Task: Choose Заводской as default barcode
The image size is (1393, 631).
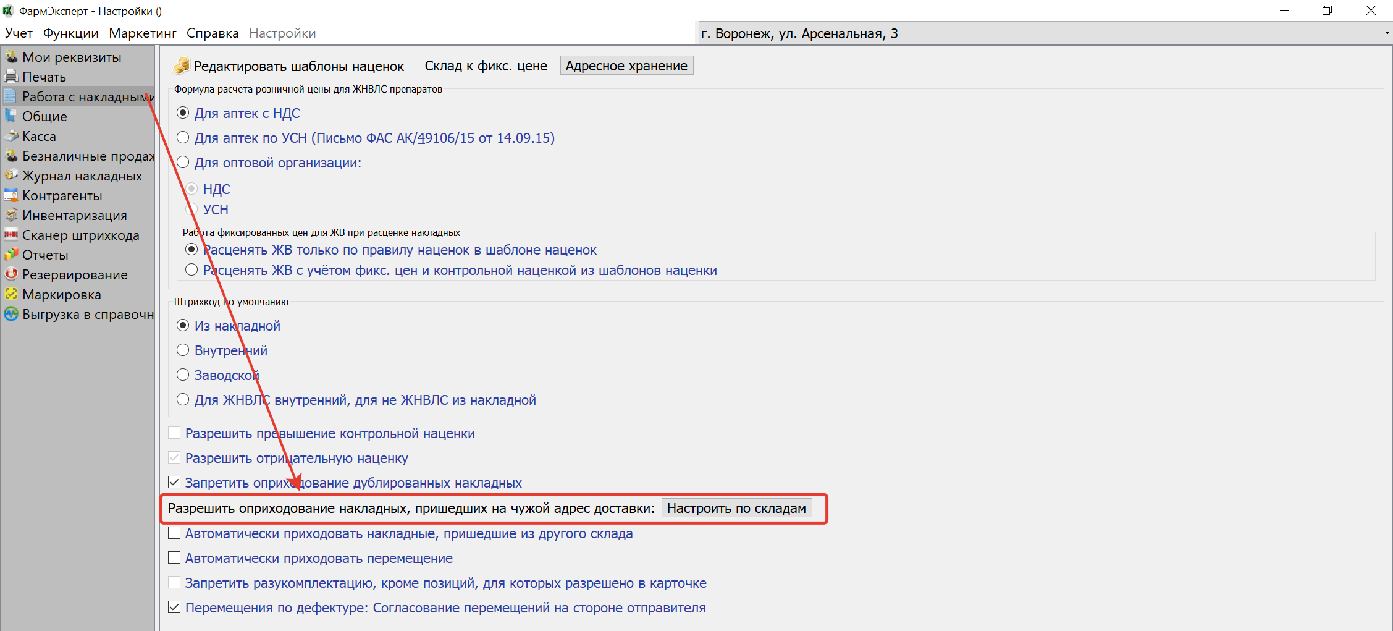Action: [x=183, y=375]
